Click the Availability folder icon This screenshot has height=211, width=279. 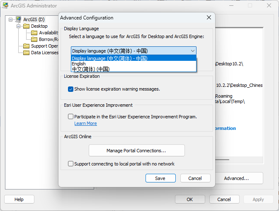34,33
